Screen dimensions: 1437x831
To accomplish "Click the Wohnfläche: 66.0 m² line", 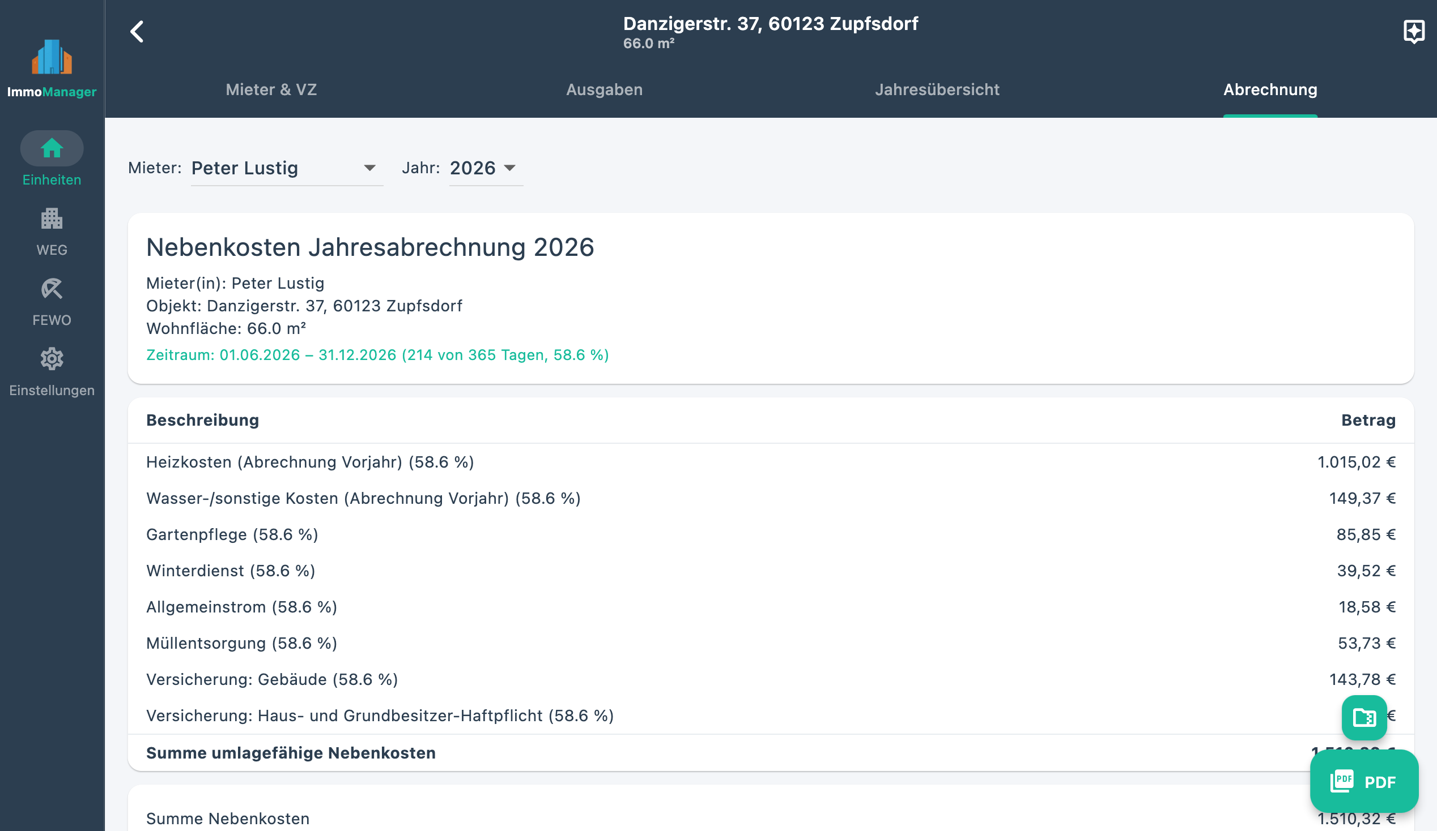I will click(x=227, y=329).
